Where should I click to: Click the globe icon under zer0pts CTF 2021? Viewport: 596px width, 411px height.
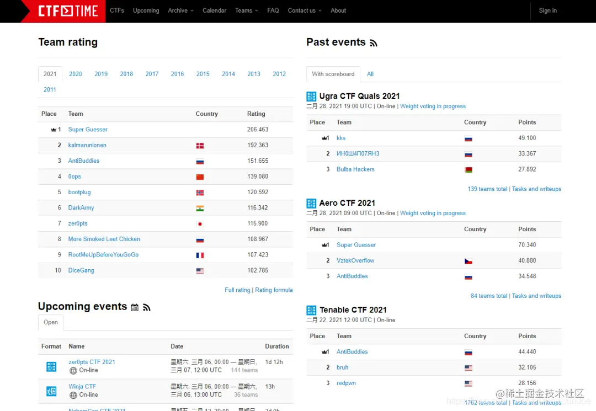pos(73,370)
